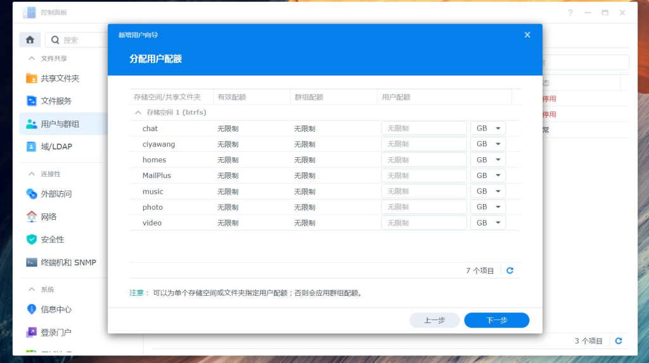Open Domain/LDAP (域/LDAP) icon

coord(32,146)
